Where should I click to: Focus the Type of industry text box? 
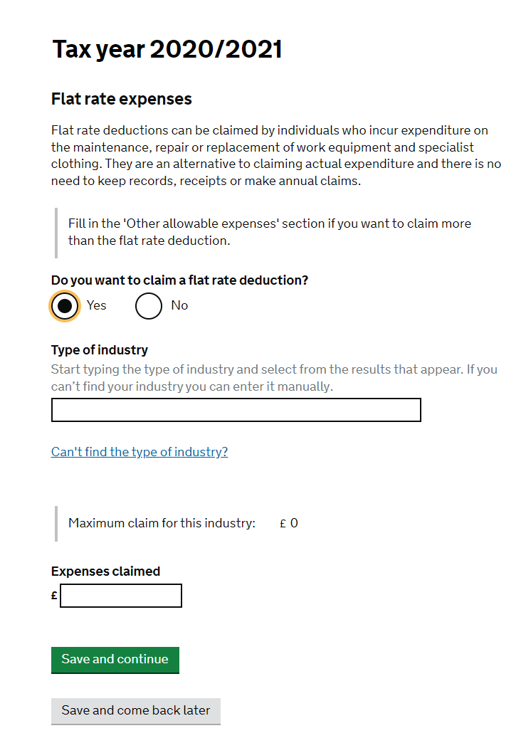(x=236, y=410)
